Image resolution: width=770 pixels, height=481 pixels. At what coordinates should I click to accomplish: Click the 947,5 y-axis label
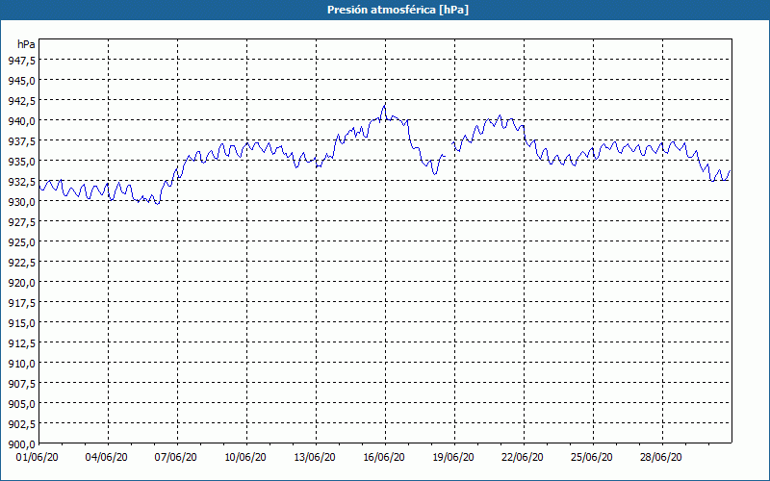pos(21,60)
